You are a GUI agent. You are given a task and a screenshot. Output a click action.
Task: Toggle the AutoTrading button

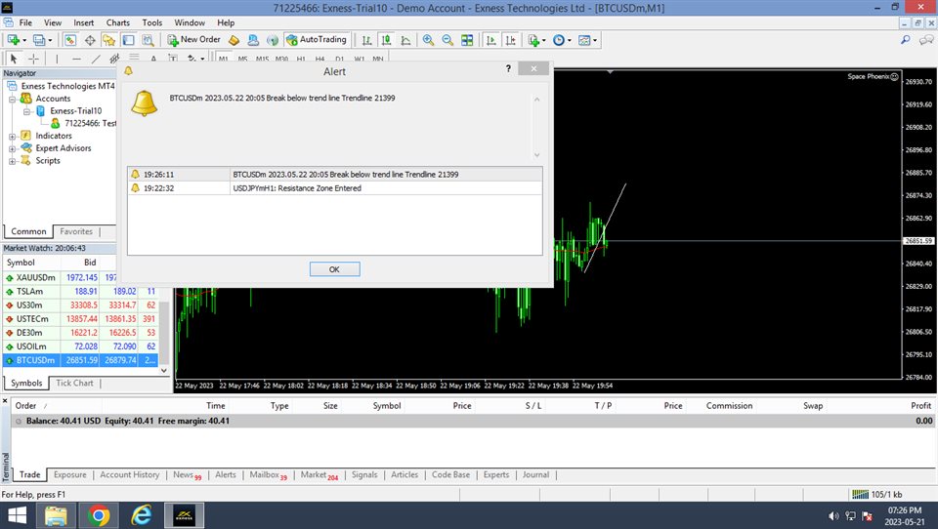[317, 40]
